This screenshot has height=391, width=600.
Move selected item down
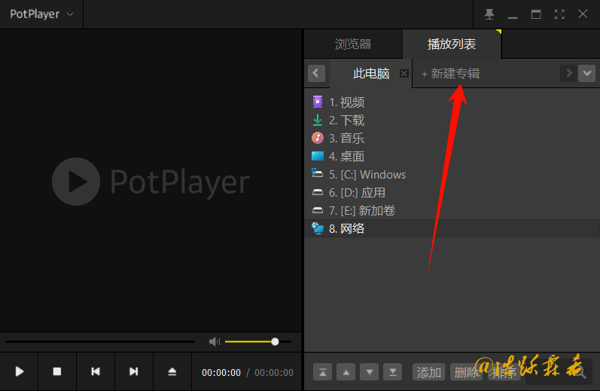(370, 372)
